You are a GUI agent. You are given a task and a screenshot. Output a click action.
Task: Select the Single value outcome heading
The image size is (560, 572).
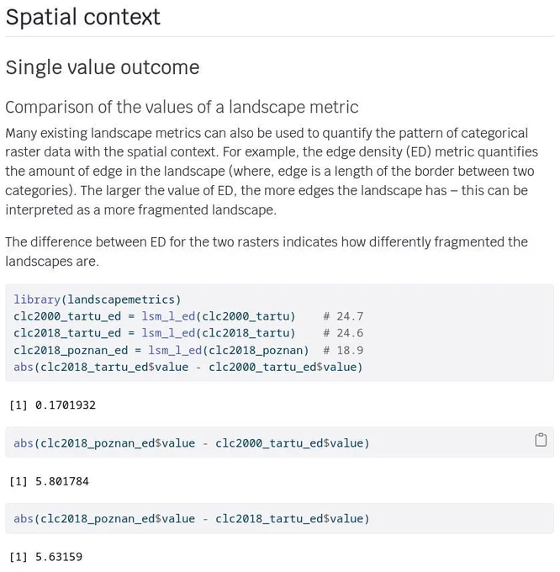103,67
